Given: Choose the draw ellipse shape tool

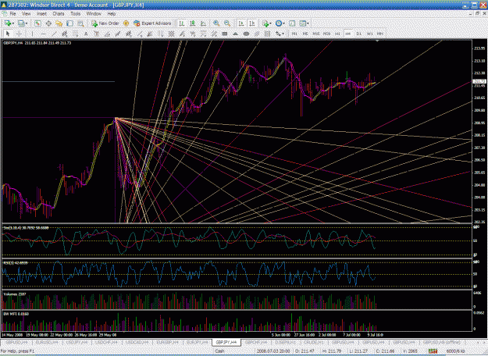Looking at the screenshot, I should tap(246, 34).
